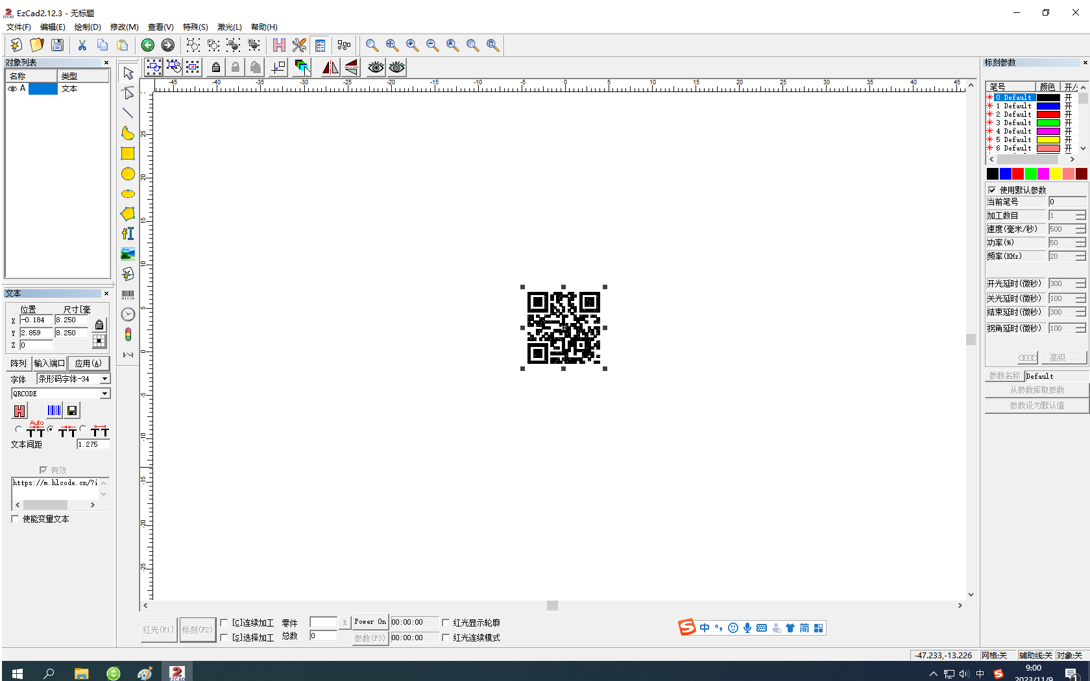
Task: Select the rectangle drawing tool
Action: (x=128, y=154)
